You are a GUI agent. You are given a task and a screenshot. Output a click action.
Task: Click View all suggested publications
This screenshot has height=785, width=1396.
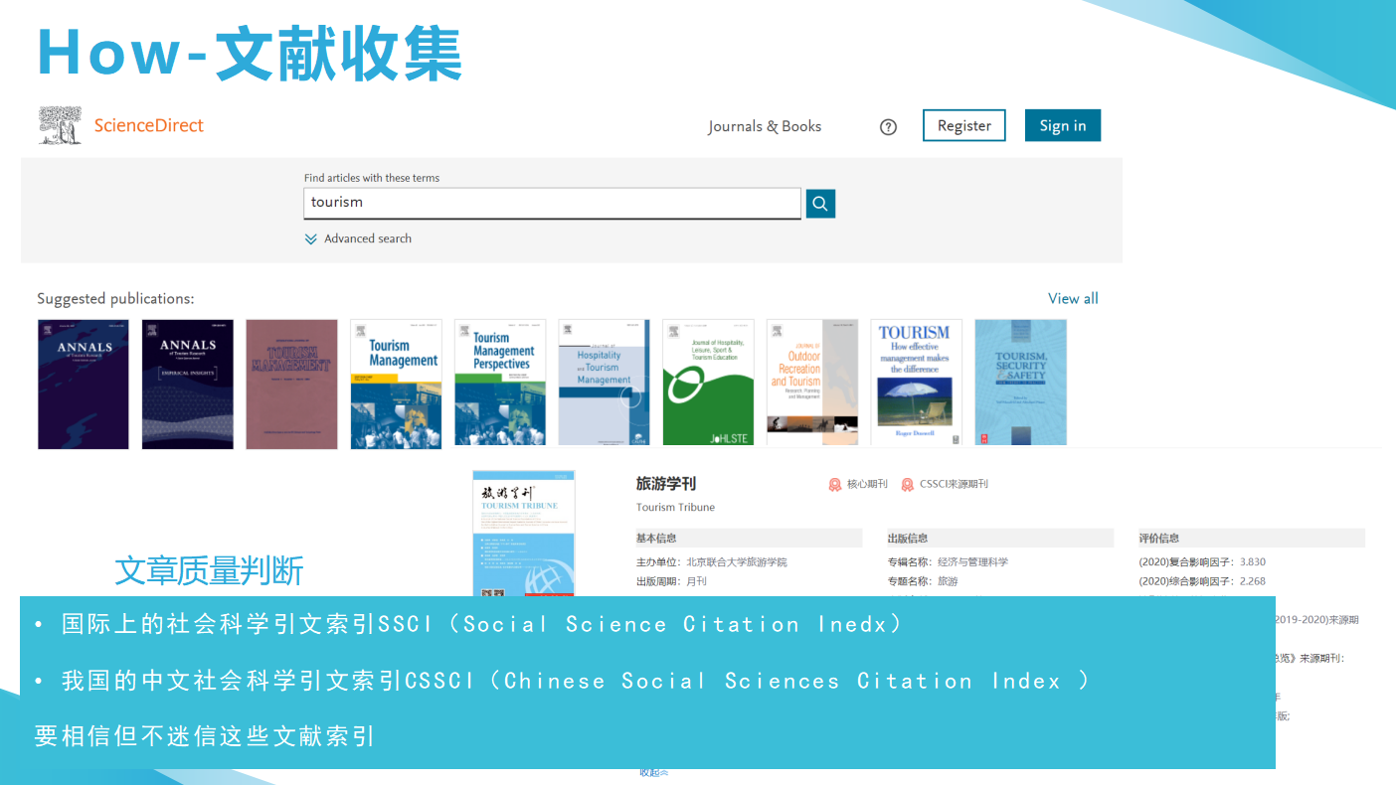pyautogui.click(x=1073, y=298)
